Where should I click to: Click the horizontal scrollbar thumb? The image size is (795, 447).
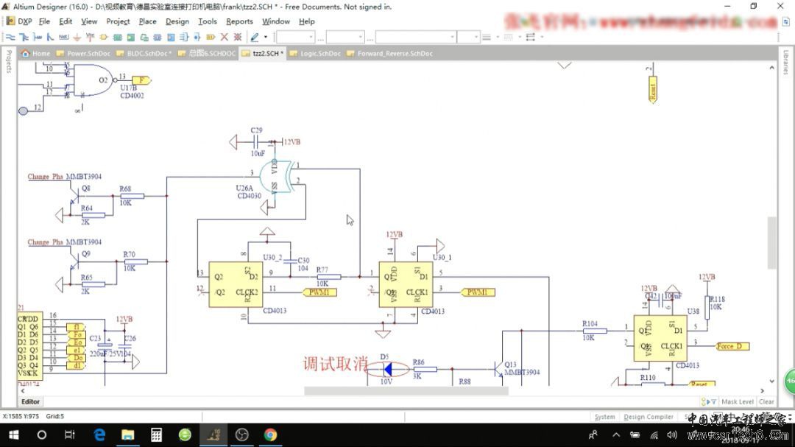pyautogui.click(x=406, y=391)
